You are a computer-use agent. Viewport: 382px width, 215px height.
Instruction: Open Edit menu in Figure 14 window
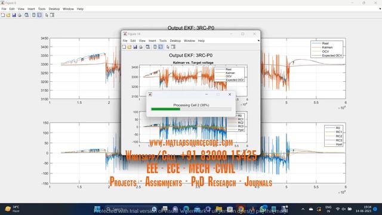[133, 41]
